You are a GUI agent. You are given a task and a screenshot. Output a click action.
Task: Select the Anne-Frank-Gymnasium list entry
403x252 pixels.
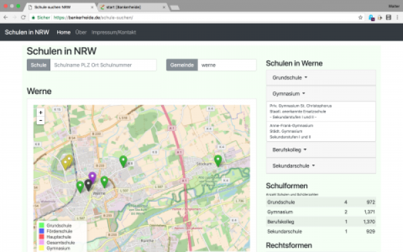321,132
